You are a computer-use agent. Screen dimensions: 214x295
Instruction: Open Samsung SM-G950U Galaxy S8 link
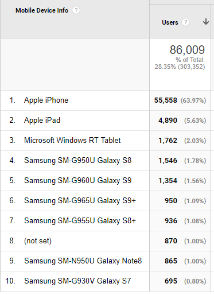(x=78, y=160)
